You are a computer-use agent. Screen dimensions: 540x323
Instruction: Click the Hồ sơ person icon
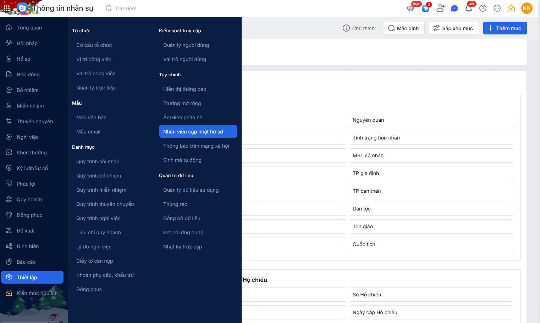tap(9, 59)
